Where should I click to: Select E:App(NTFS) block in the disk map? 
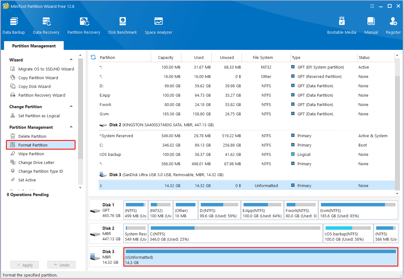(x=263, y=210)
